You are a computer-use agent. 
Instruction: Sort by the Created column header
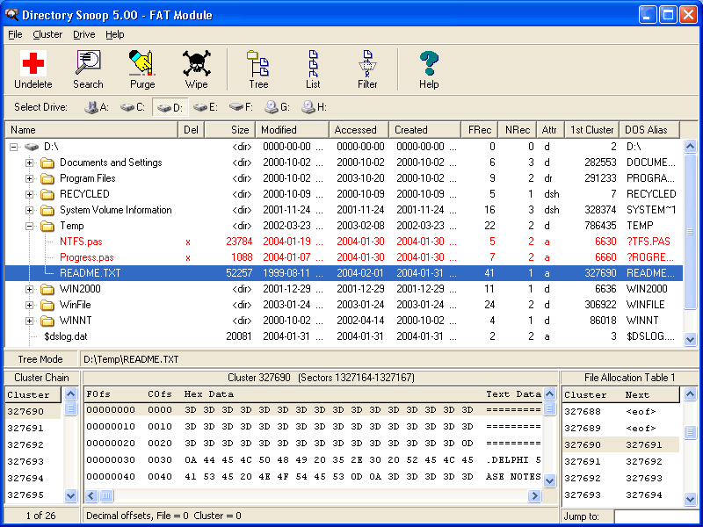[x=425, y=130]
